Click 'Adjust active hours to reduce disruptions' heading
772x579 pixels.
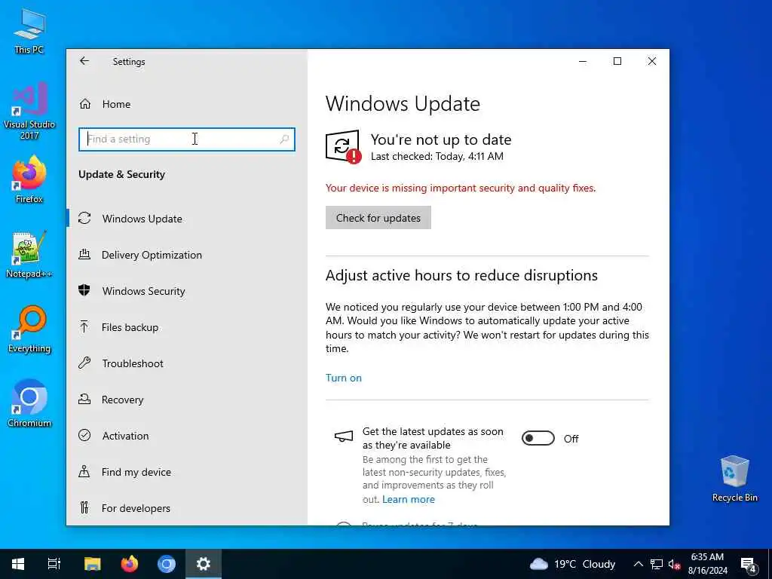tap(462, 275)
